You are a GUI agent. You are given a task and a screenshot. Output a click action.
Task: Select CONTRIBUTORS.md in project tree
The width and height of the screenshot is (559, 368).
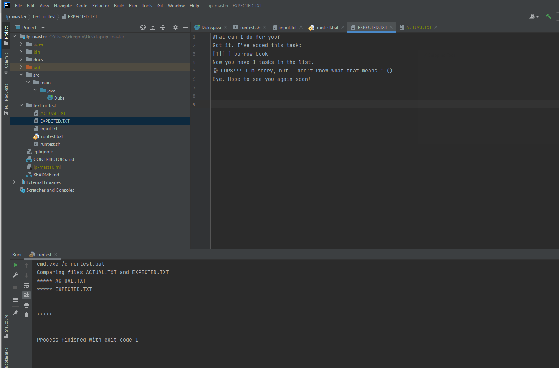(53, 159)
